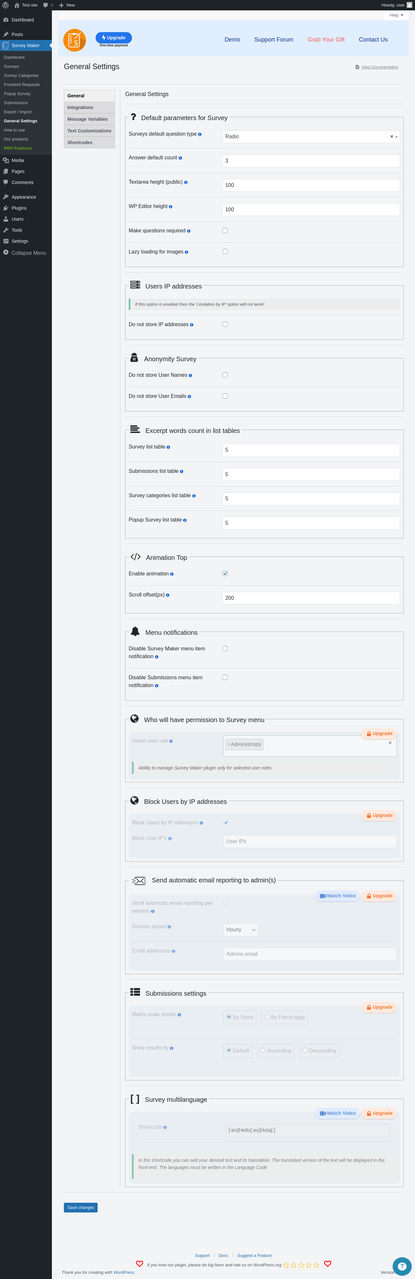Enable Do not store IP addresses
This screenshot has height=1279, width=415.
click(225, 324)
